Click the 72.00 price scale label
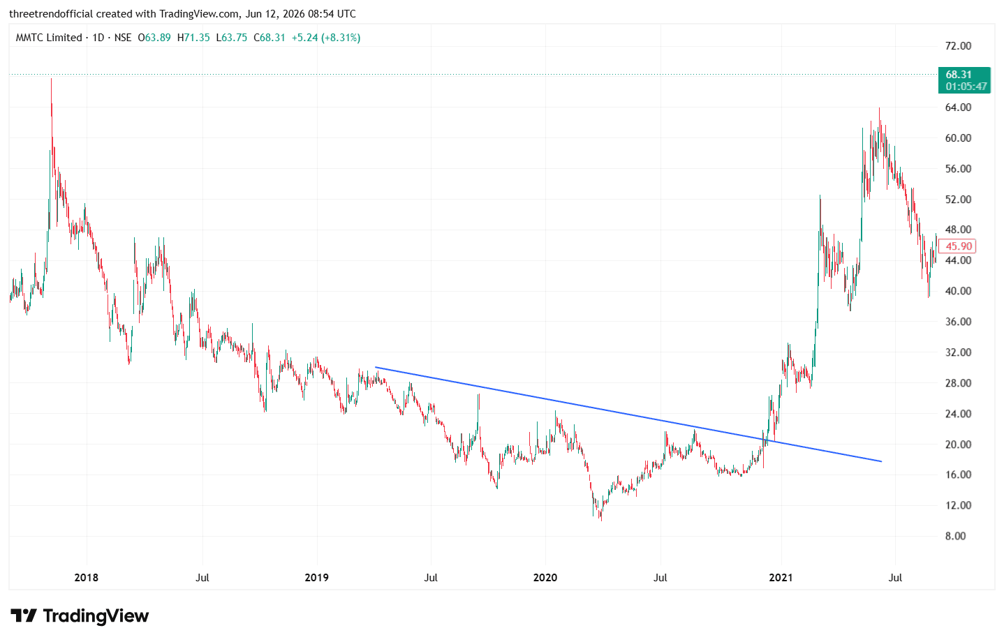The width and height of the screenshot is (1004, 642). (x=958, y=46)
